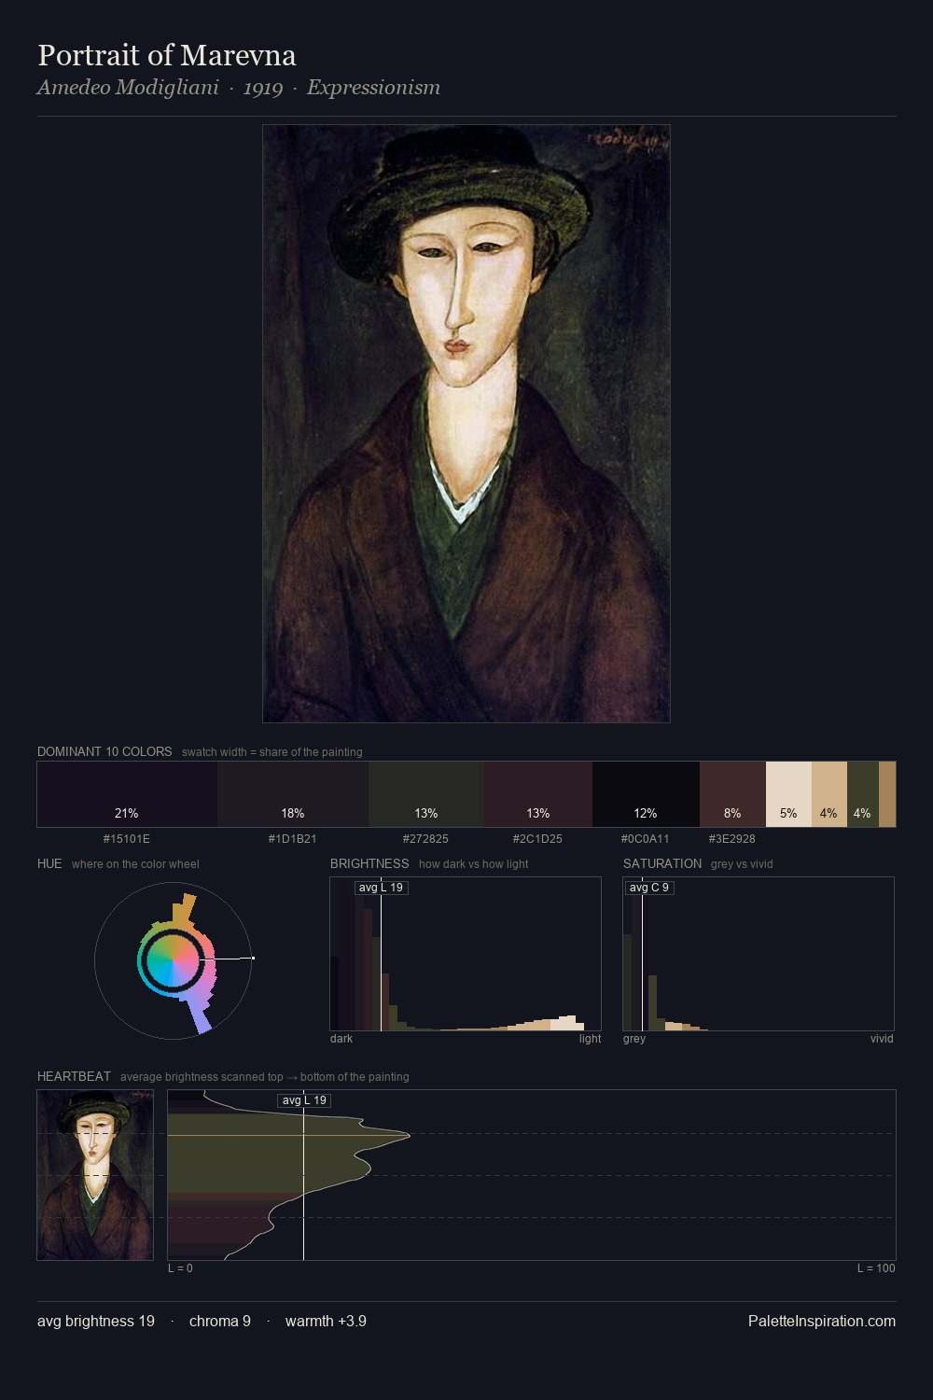
Task: Click the 'L = 100' axis label
Action: tap(876, 1267)
